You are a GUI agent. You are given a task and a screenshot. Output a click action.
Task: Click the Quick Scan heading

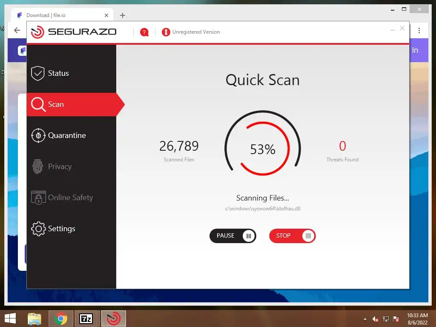click(262, 80)
